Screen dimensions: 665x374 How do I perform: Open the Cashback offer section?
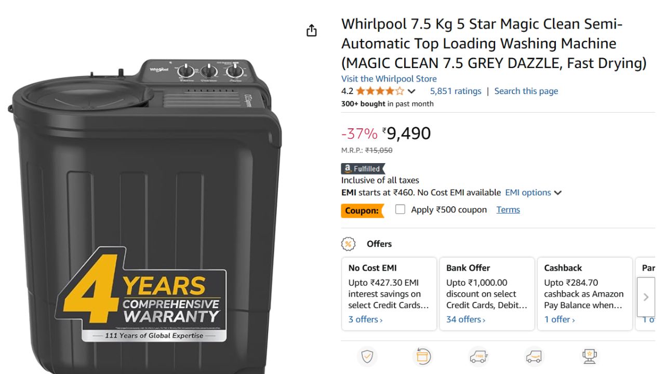pyautogui.click(x=584, y=293)
